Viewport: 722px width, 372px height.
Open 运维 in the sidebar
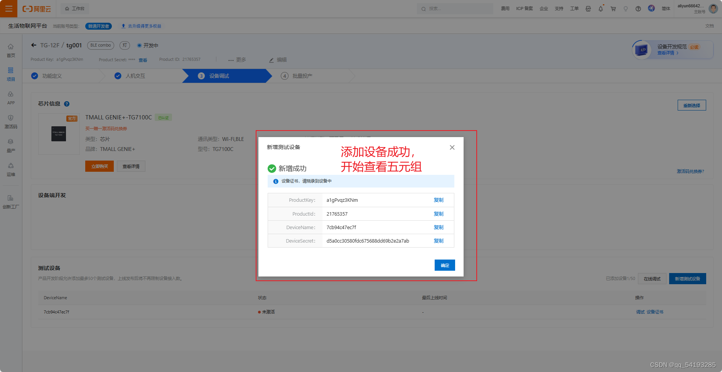coord(11,170)
